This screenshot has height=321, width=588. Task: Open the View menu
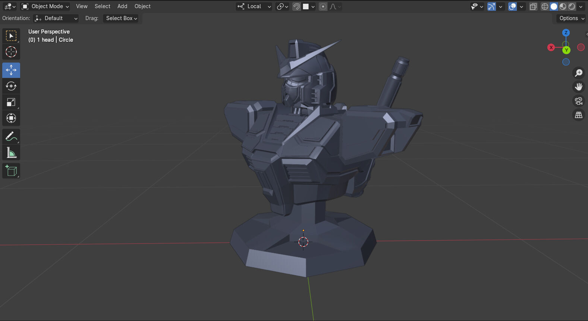pos(82,6)
